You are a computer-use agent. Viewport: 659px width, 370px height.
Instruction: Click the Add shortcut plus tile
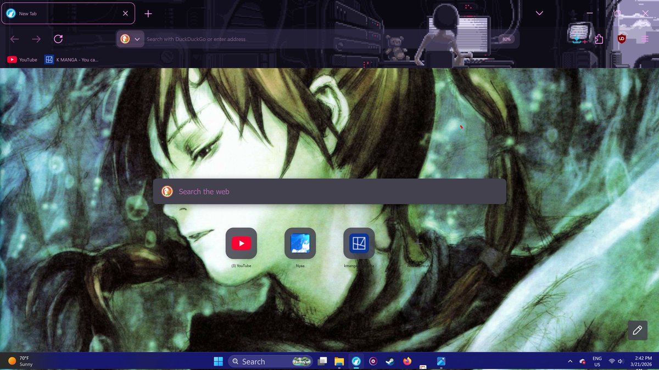coord(418,243)
